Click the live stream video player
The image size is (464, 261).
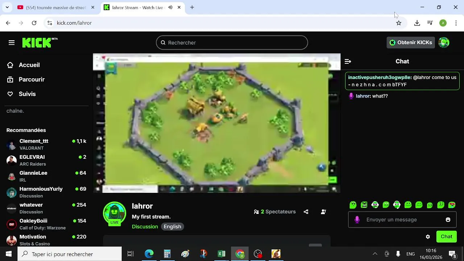click(217, 123)
